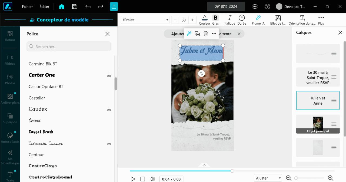
Task: Download the Caudex font
Action: coord(109,109)
